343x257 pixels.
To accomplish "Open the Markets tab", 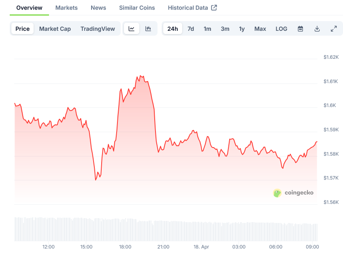I will point(66,8).
